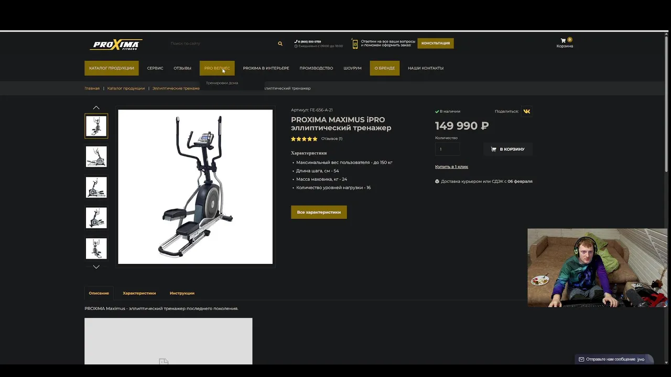Click Купить в 1 клик link
The width and height of the screenshot is (671, 377).
[451, 167]
